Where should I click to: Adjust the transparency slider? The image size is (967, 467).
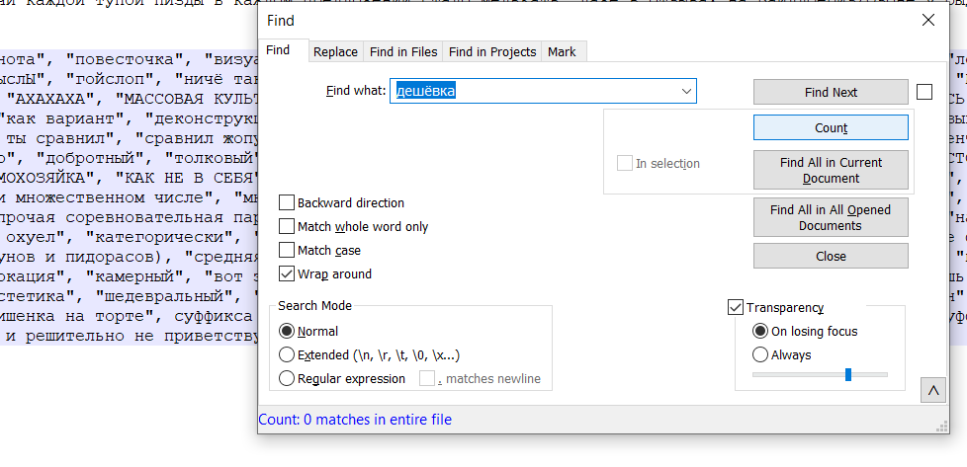(x=848, y=375)
